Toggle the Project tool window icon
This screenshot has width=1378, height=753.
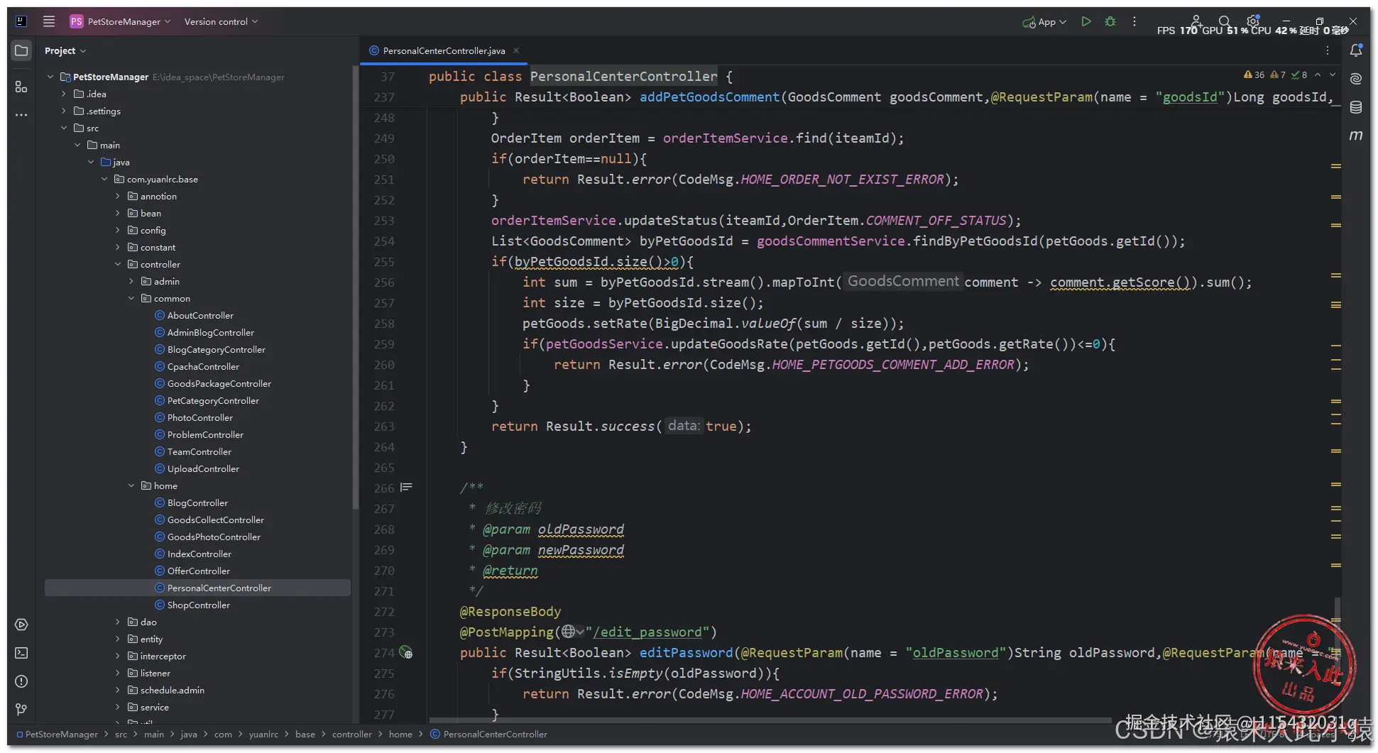21,50
